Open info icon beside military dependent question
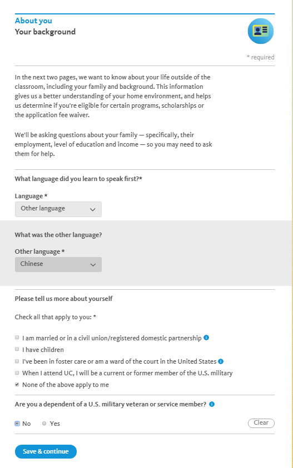 coord(212,404)
